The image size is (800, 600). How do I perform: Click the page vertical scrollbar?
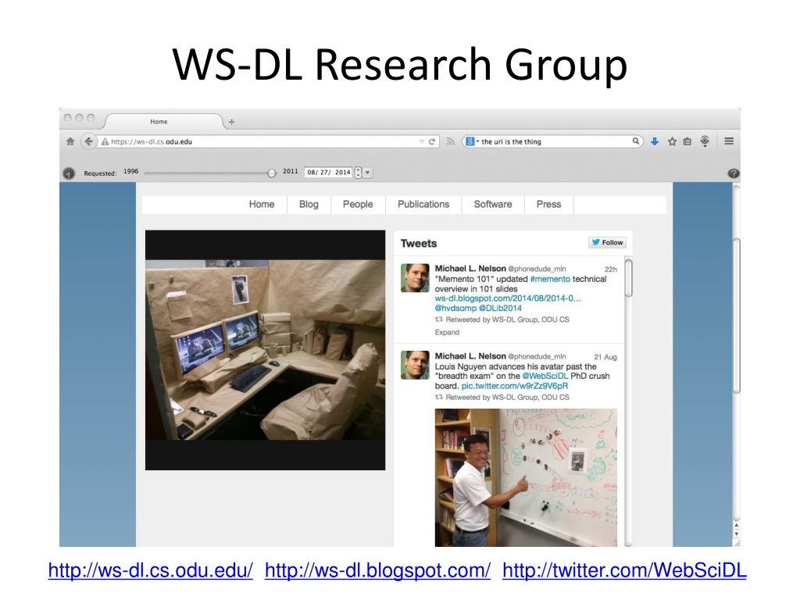[x=736, y=316]
